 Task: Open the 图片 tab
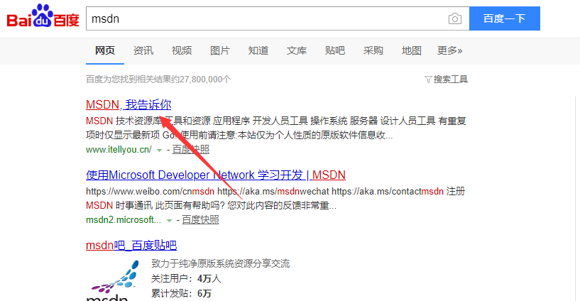pos(220,50)
